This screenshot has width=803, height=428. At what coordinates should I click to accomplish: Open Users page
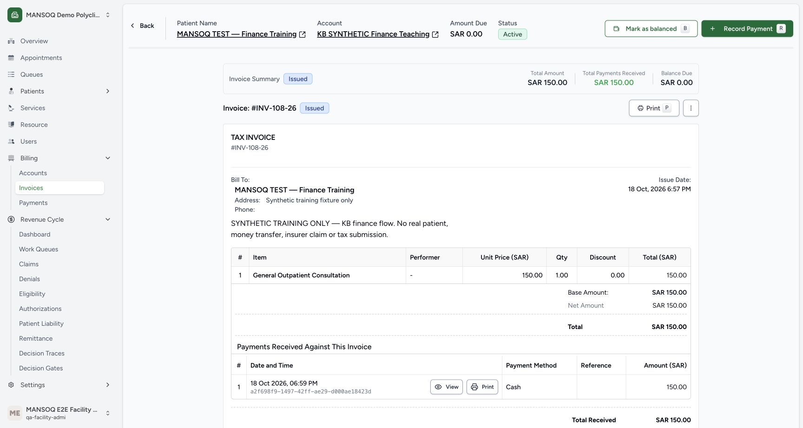pyautogui.click(x=28, y=141)
